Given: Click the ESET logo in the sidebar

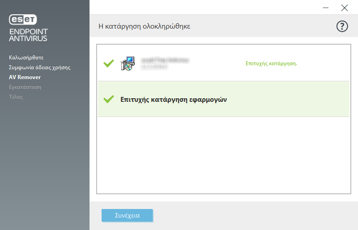Looking at the screenshot, I should pos(23,19).
